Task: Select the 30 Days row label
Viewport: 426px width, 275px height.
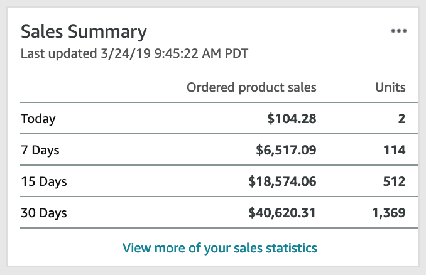Action: click(44, 213)
